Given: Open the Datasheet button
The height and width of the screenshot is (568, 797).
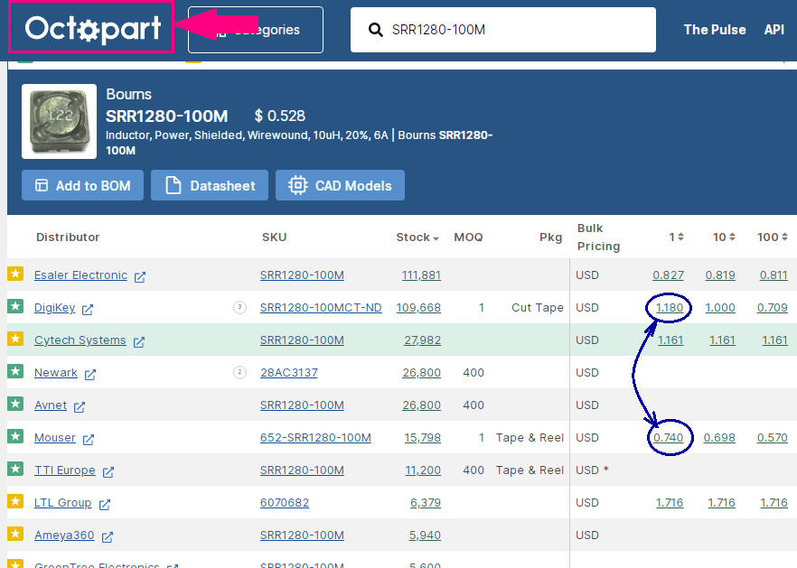Looking at the screenshot, I should pyautogui.click(x=210, y=185).
